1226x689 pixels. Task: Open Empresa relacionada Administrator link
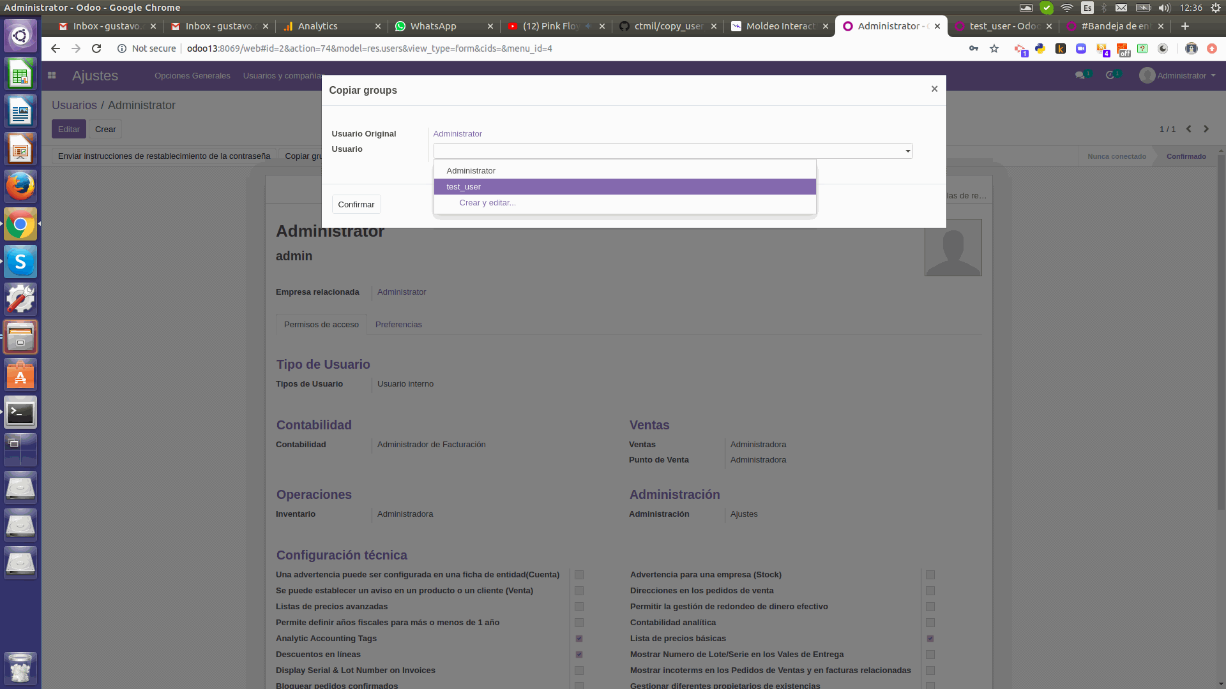point(402,292)
